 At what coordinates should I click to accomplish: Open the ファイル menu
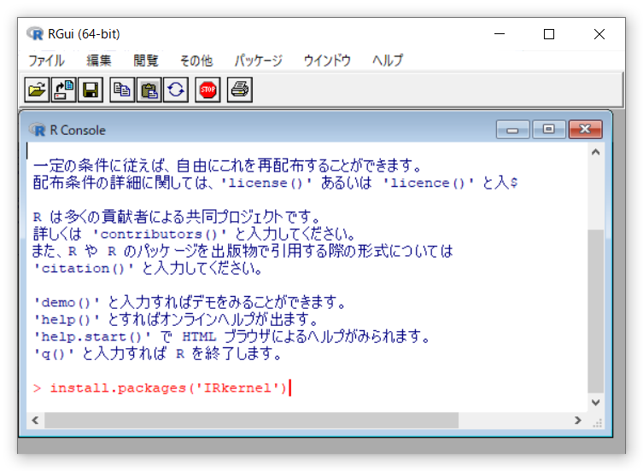46,61
